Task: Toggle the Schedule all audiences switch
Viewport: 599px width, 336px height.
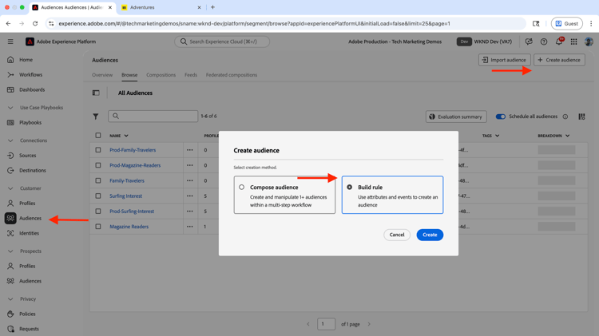Action: click(x=501, y=117)
